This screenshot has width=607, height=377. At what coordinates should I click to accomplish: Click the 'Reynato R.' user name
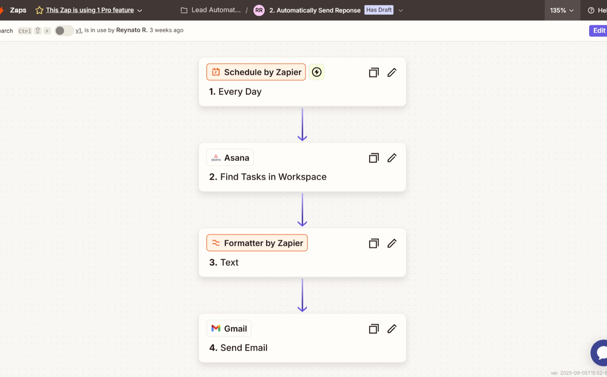(132, 30)
